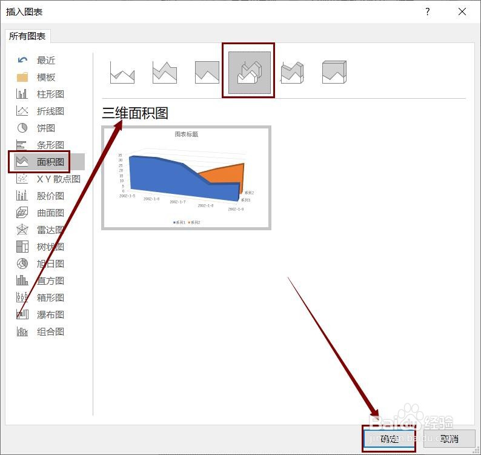Select the 3-D area chart subtype
The image size is (481, 455).
coord(250,73)
